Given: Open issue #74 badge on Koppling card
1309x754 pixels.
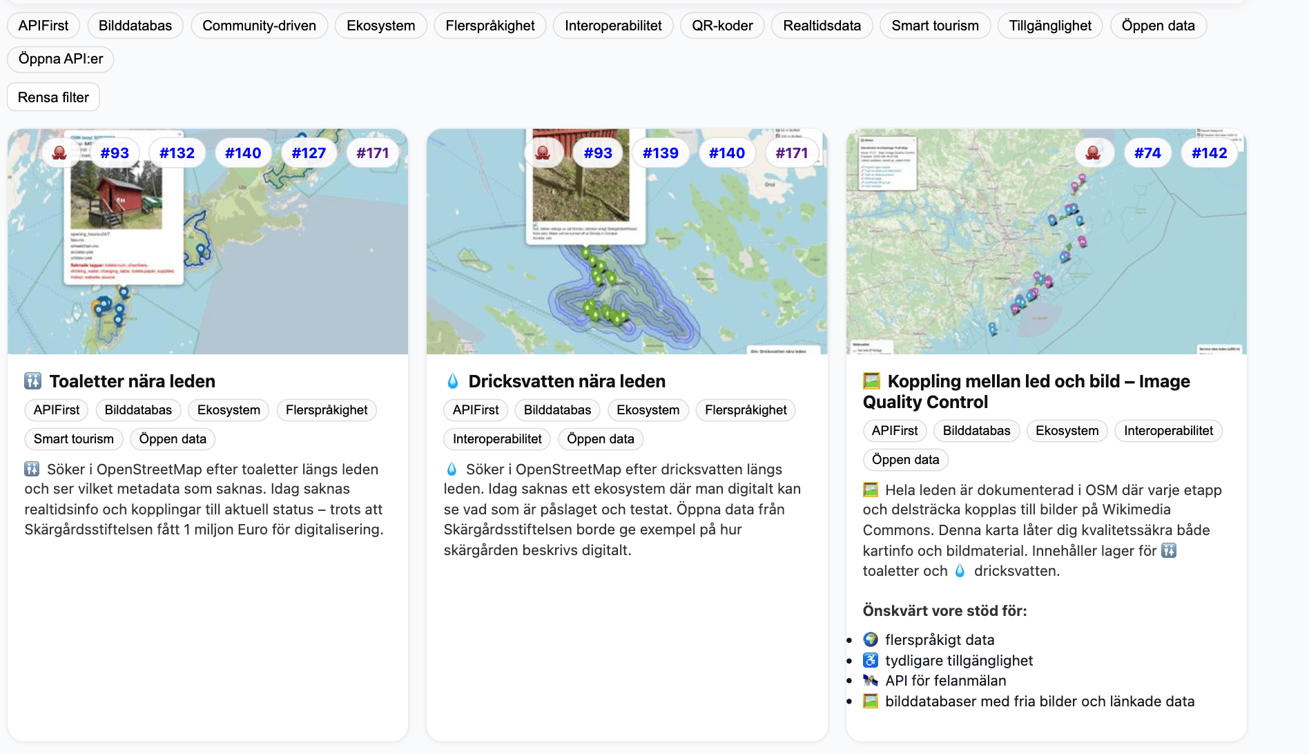Looking at the screenshot, I should 1147,153.
